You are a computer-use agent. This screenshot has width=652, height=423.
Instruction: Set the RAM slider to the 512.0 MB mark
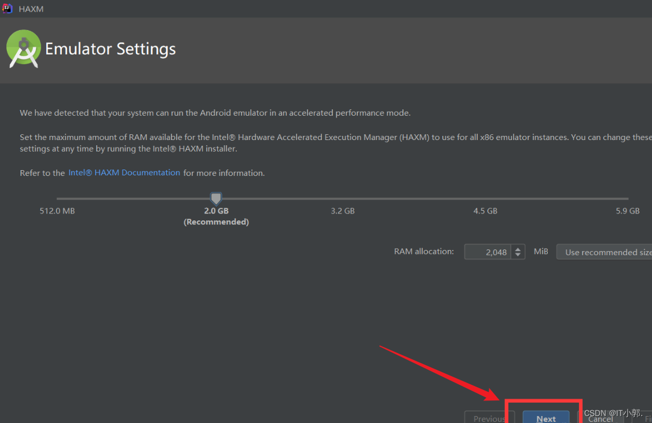pos(57,198)
